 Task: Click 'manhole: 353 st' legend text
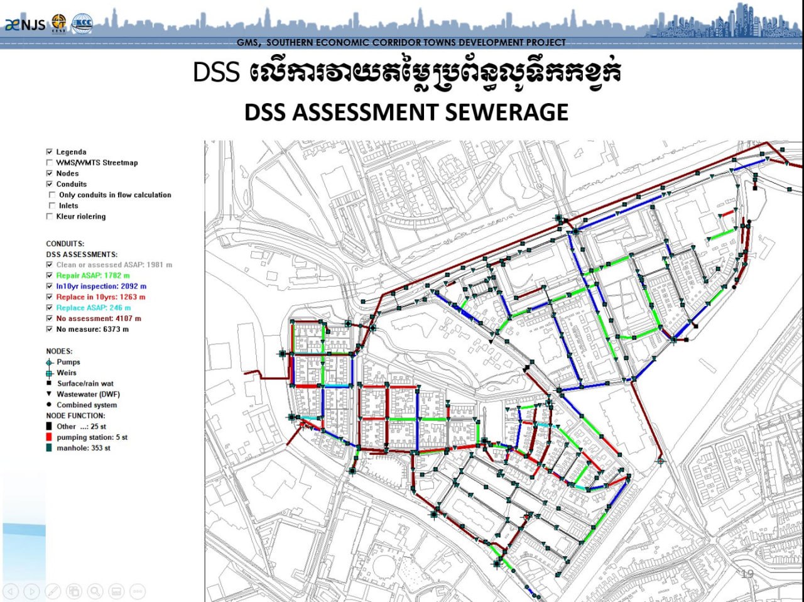pyautogui.click(x=84, y=448)
